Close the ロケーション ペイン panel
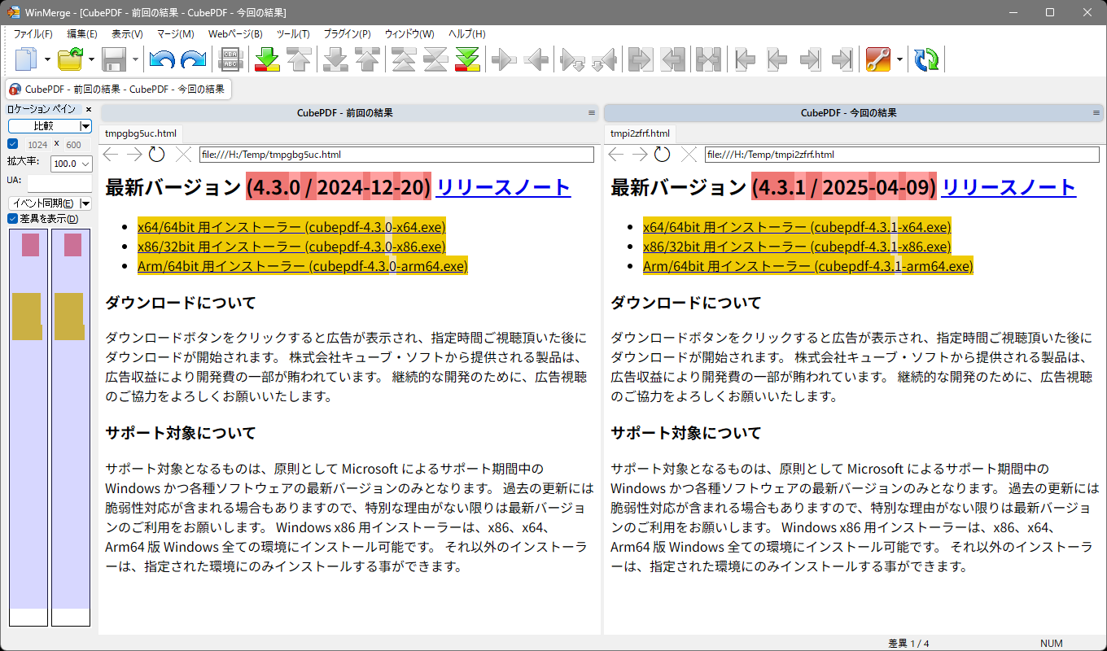The image size is (1107, 651). tap(89, 109)
